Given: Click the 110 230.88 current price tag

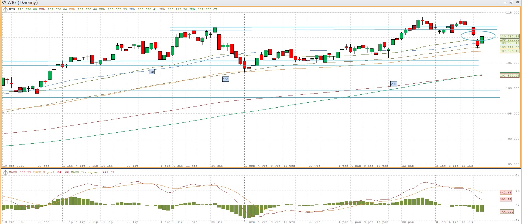Looking at the screenshot, I should tap(509, 36).
